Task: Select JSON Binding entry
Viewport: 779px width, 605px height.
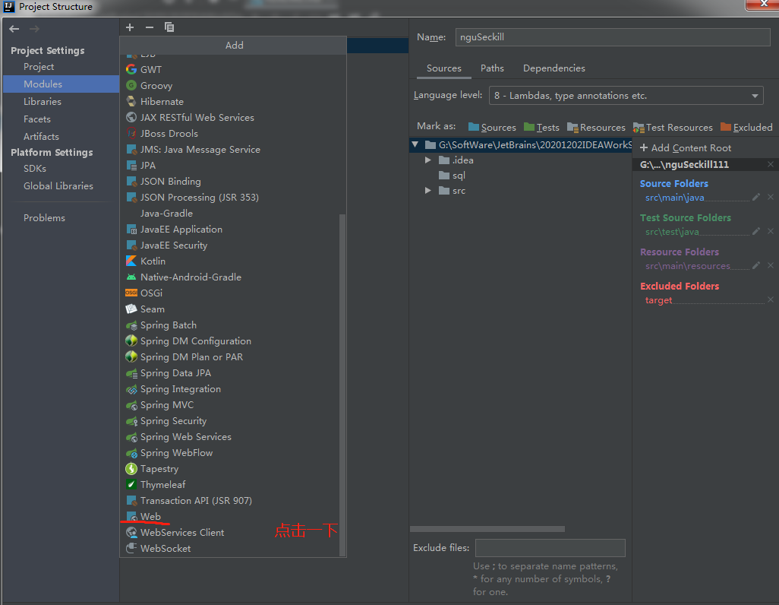Action: [233, 181]
